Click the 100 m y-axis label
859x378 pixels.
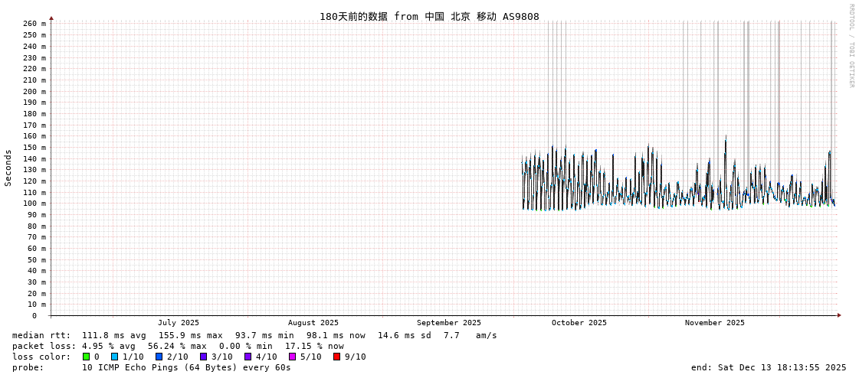[x=34, y=204]
